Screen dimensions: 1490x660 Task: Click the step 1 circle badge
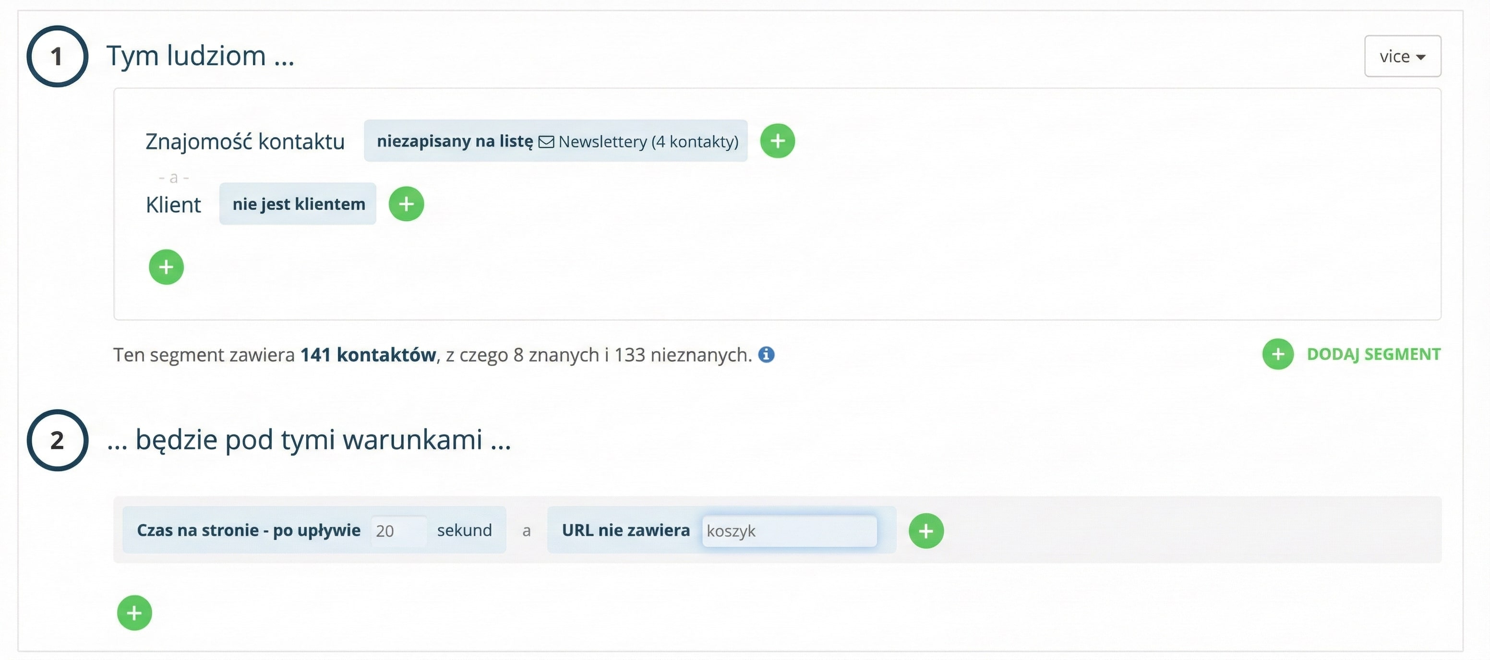pos(57,57)
